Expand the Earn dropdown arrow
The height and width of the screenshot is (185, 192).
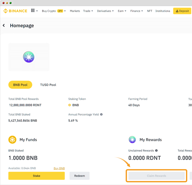click(x=125, y=11)
